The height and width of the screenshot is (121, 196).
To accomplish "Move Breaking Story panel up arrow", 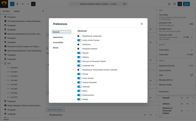I will coord(145,115).
